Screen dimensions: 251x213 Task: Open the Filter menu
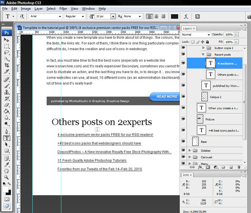click(63, 9)
